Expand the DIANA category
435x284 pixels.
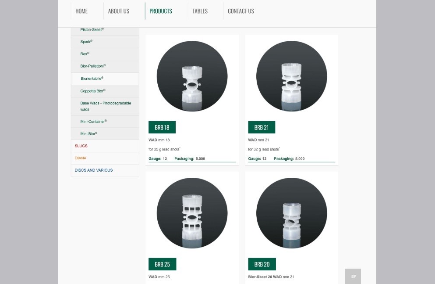pyautogui.click(x=81, y=158)
